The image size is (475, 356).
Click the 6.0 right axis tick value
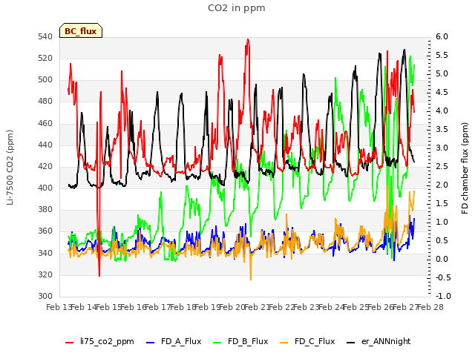tap(442, 36)
